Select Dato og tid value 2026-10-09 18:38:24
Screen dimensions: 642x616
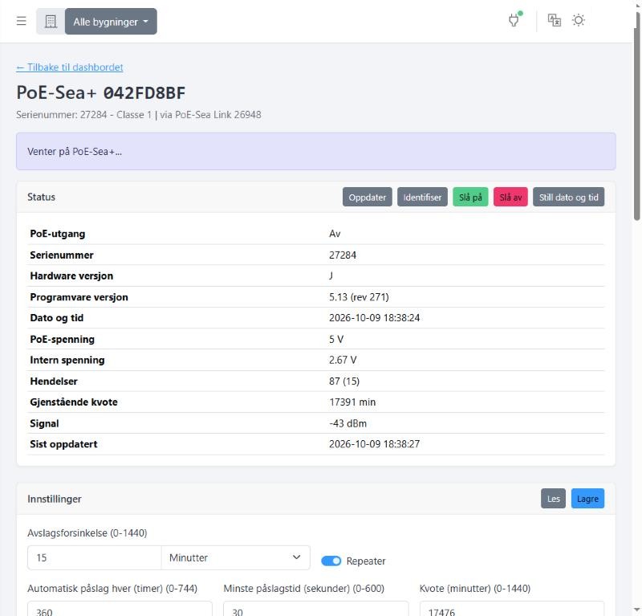(x=374, y=317)
